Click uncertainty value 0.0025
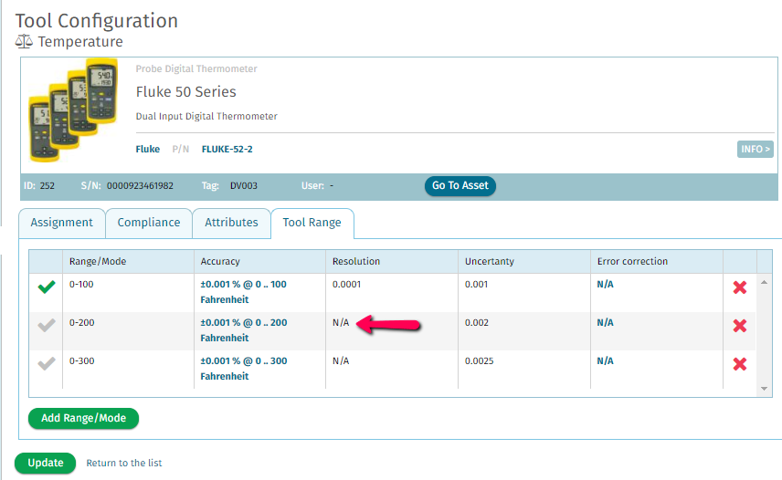782x480 pixels. [x=480, y=361]
